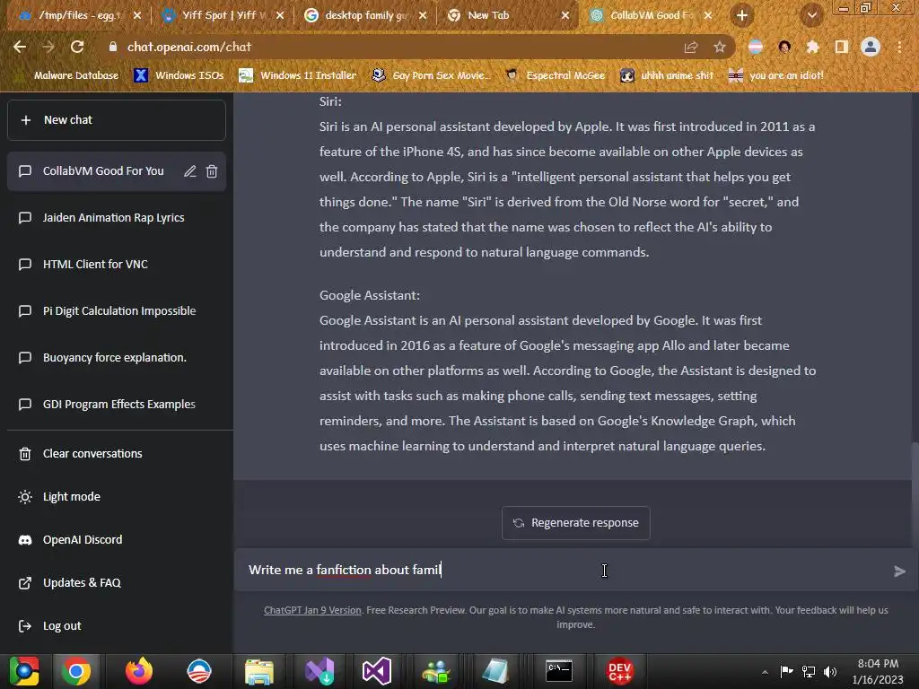Click the browser Back arrow
This screenshot has height=689, width=919.
(x=20, y=47)
